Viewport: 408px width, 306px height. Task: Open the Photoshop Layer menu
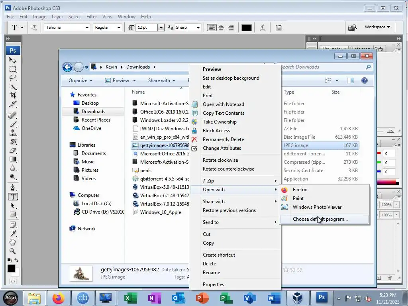(57, 17)
